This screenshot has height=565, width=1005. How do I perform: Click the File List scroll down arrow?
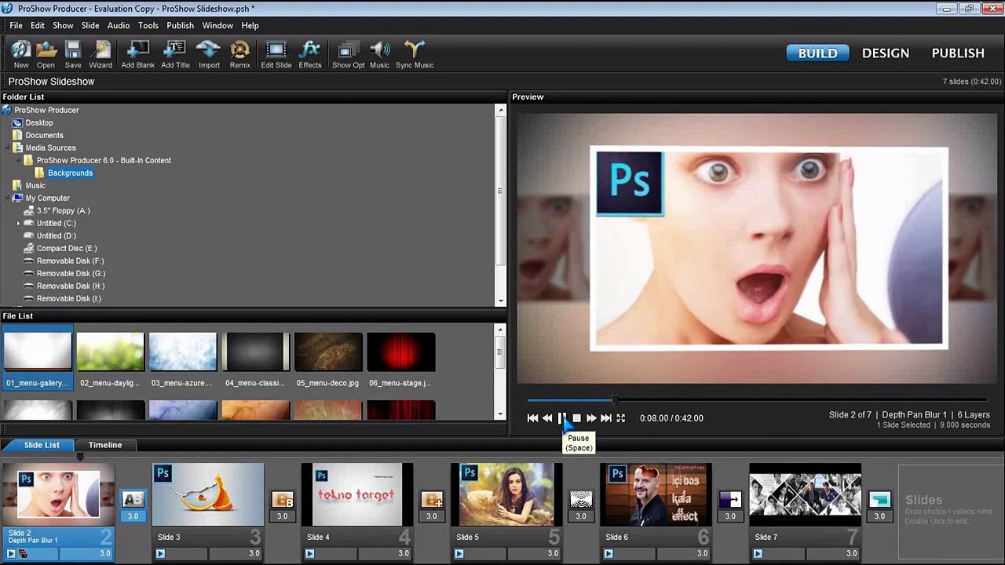(x=500, y=414)
